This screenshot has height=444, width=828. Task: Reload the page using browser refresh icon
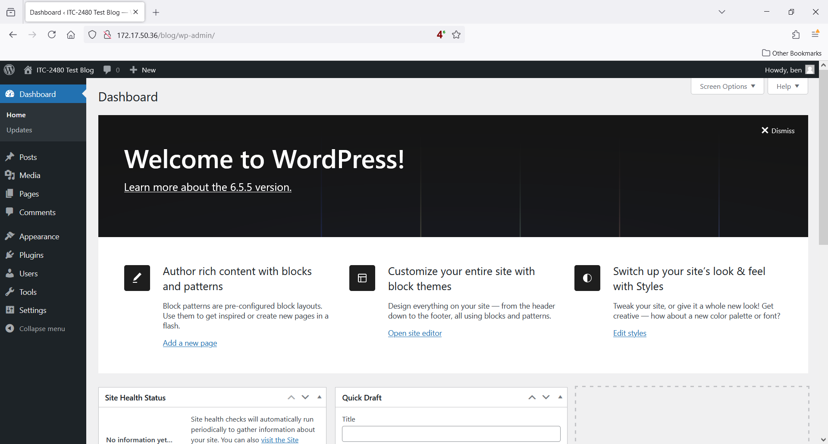[52, 35]
